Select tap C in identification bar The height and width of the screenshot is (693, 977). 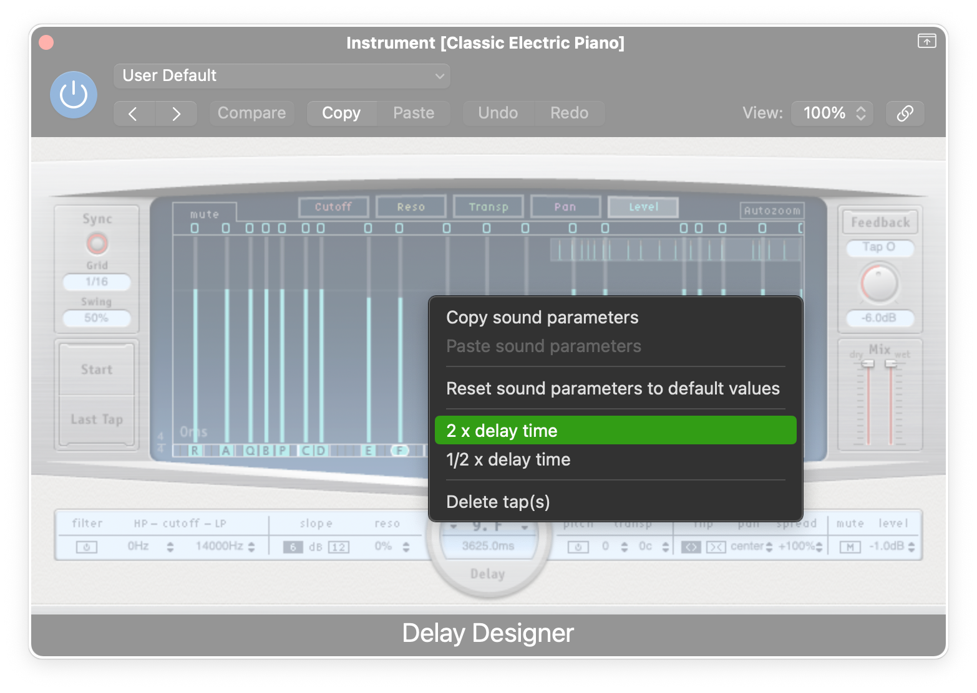pos(306,451)
